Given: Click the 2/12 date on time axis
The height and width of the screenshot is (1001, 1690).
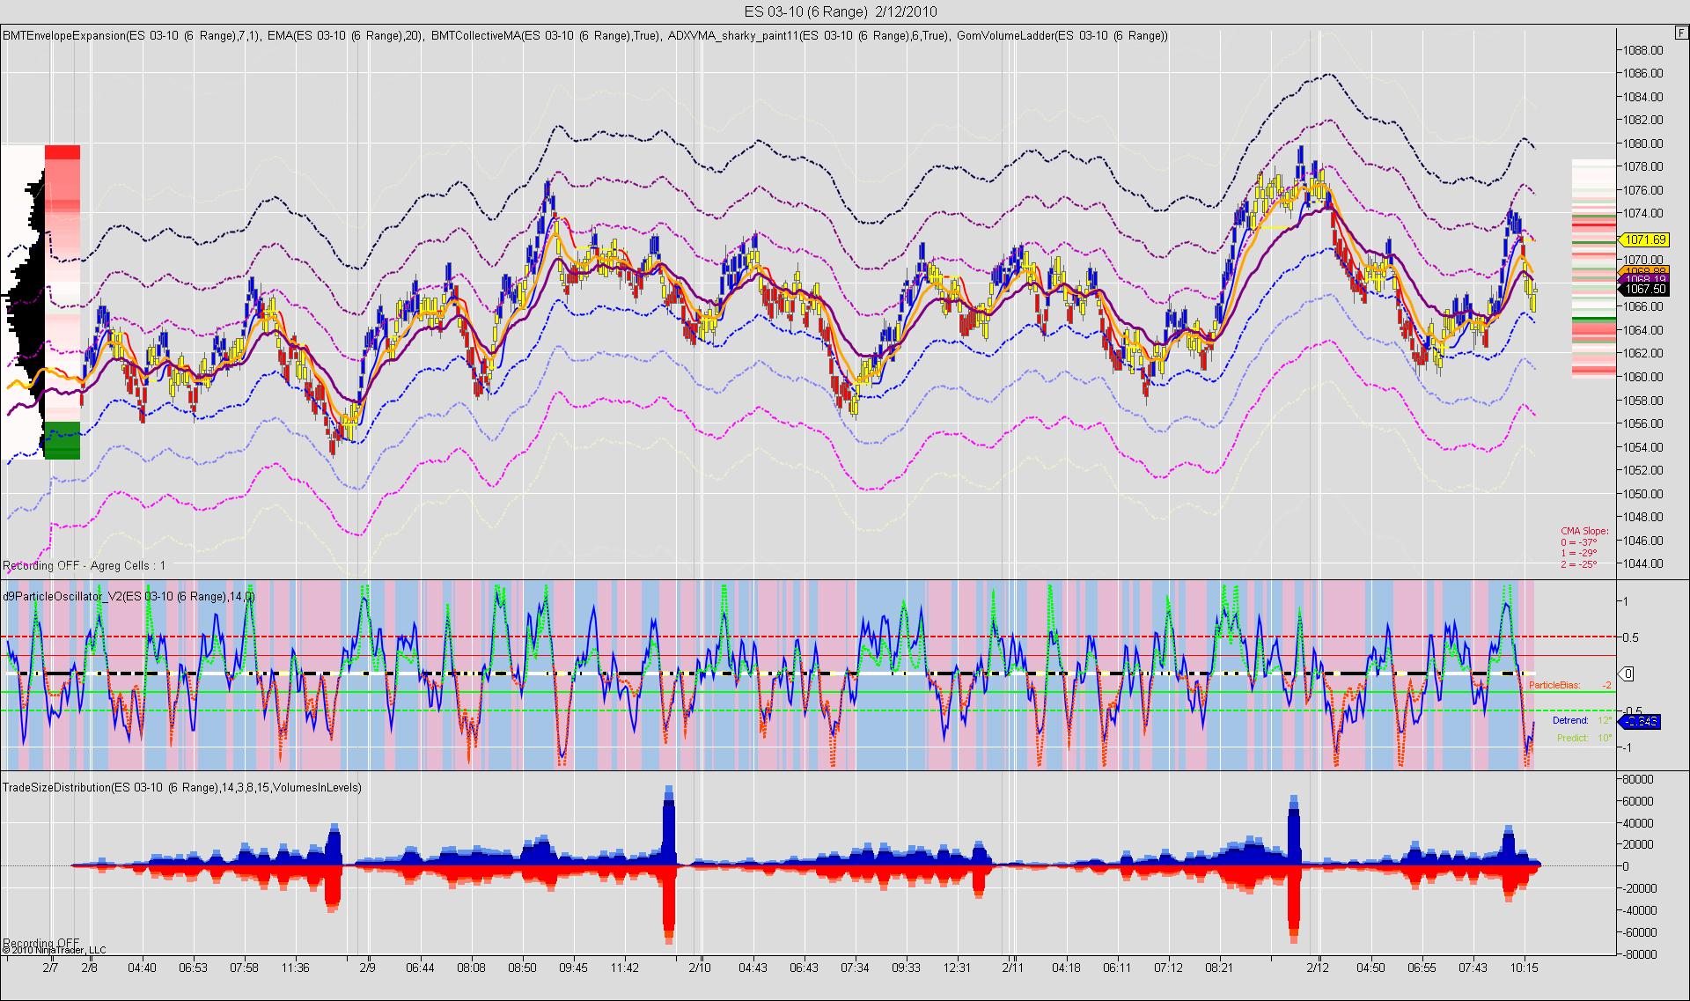Looking at the screenshot, I should (1318, 968).
